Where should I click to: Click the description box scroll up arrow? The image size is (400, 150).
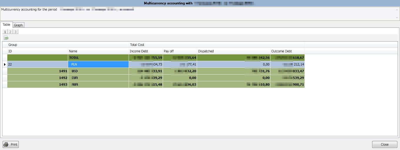(x=397, y=9)
